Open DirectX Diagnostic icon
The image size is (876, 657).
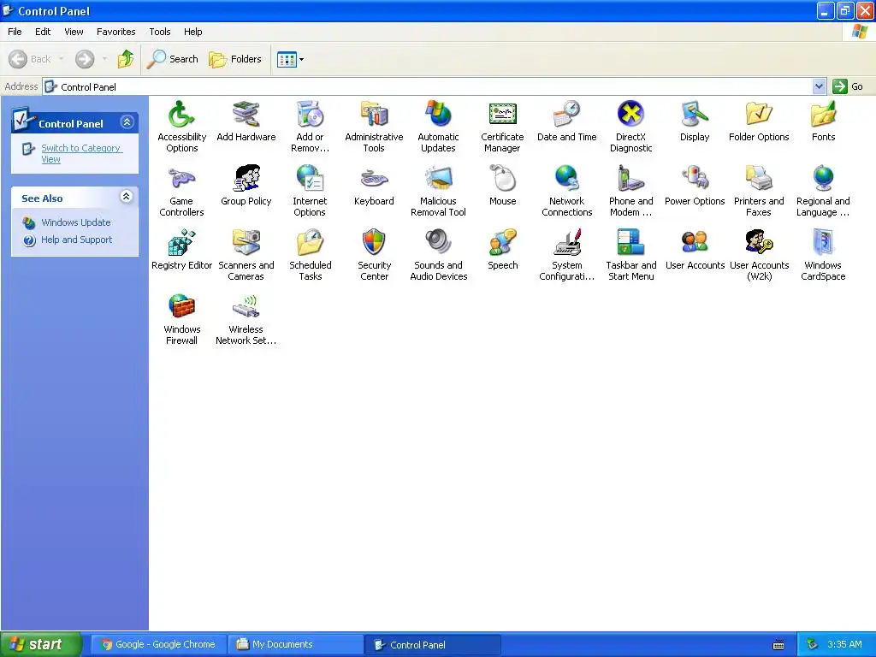[x=630, y=115]
